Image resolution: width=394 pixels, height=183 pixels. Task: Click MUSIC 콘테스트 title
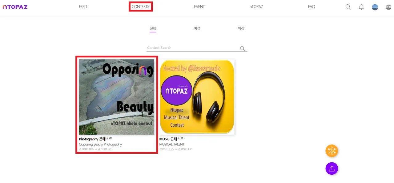(x=171, y=139)
